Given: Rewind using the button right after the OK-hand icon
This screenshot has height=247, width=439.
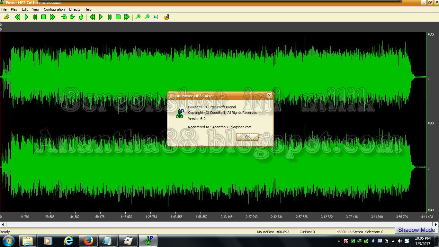Looking at the screenshot, I should pyautogui.click(x=92, y=17).
